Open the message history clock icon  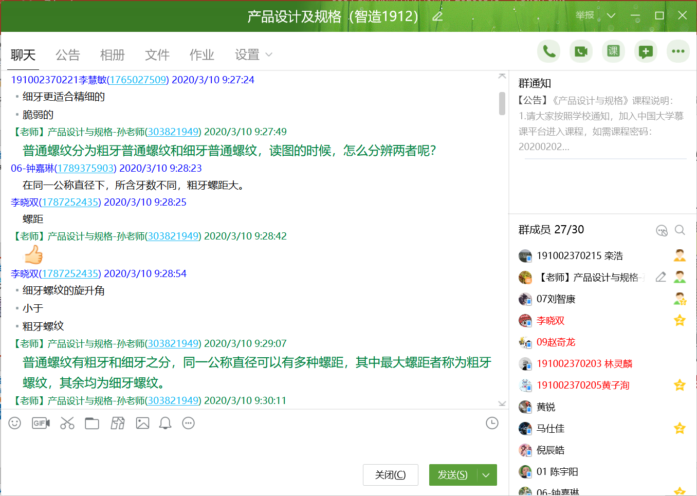click(x=492, y=423)
